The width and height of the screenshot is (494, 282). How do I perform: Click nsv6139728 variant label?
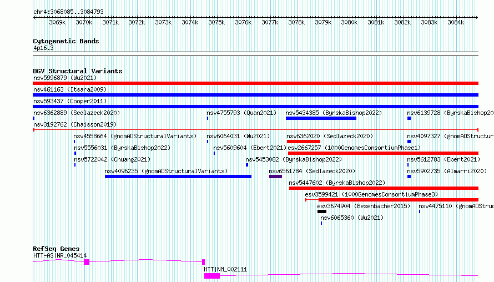click(x=450, y=113)
